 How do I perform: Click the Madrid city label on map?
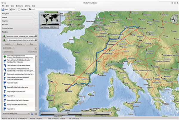click(x=70, y=91)
